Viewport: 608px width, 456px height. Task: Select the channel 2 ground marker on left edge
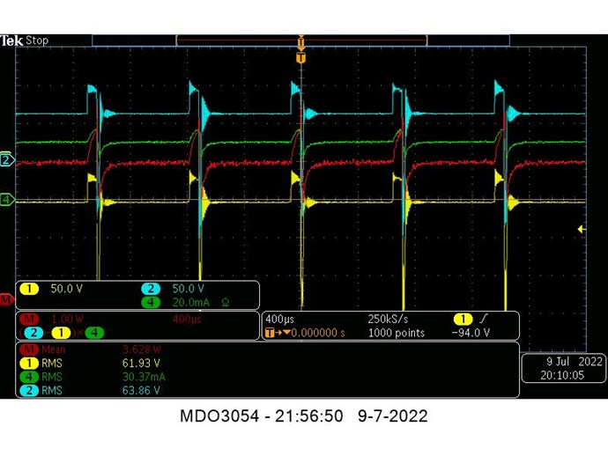6,160
